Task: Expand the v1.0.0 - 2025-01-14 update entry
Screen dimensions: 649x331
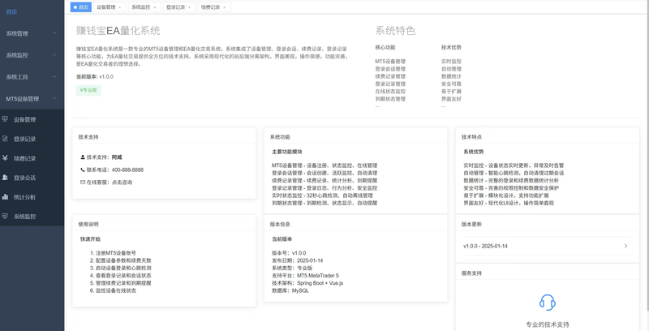Action: (x=625, y=245)
